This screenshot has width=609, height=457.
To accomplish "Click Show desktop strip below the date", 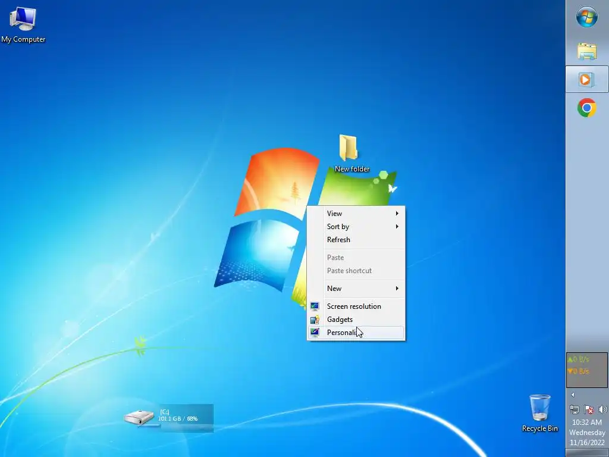I will tap(587, 453).
